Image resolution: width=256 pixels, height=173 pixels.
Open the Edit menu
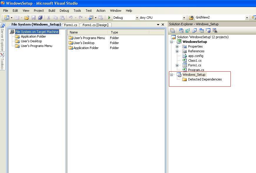pos(15,11)
